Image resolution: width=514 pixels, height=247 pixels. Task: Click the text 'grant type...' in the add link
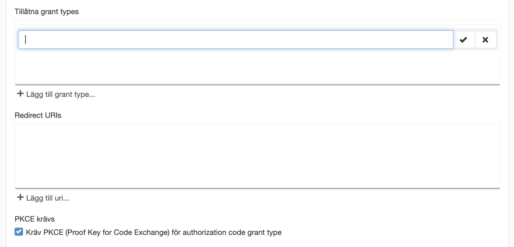[x=75, y=94]
